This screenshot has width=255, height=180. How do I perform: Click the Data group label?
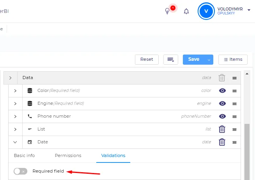[x=28, y=78]
